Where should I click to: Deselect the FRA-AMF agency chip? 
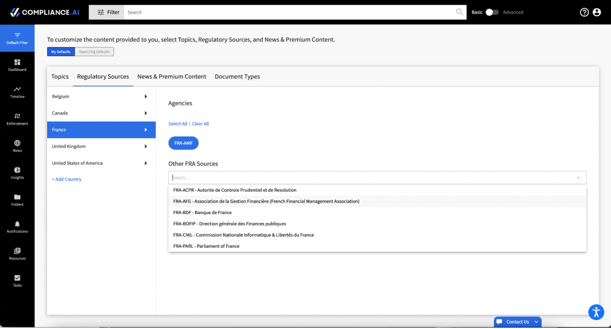pos(183,143)
